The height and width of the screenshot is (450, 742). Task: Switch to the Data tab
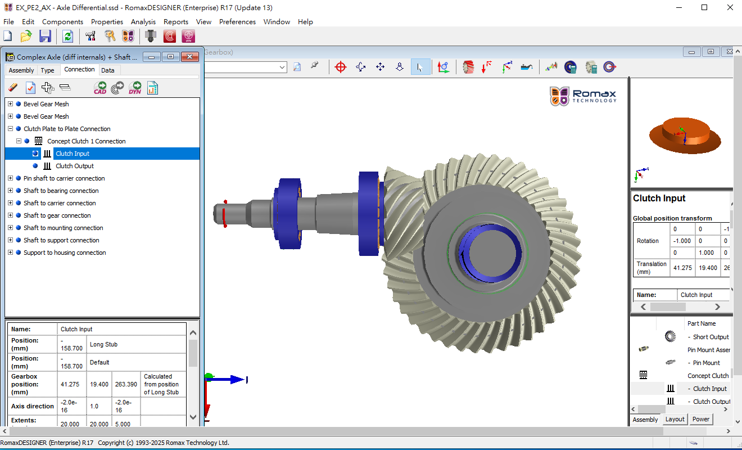coord(108,70)
